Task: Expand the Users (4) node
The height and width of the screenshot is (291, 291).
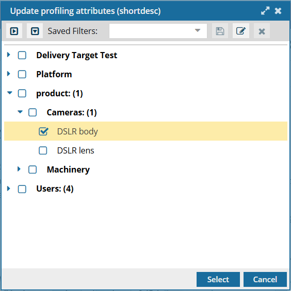Action: 9,189
